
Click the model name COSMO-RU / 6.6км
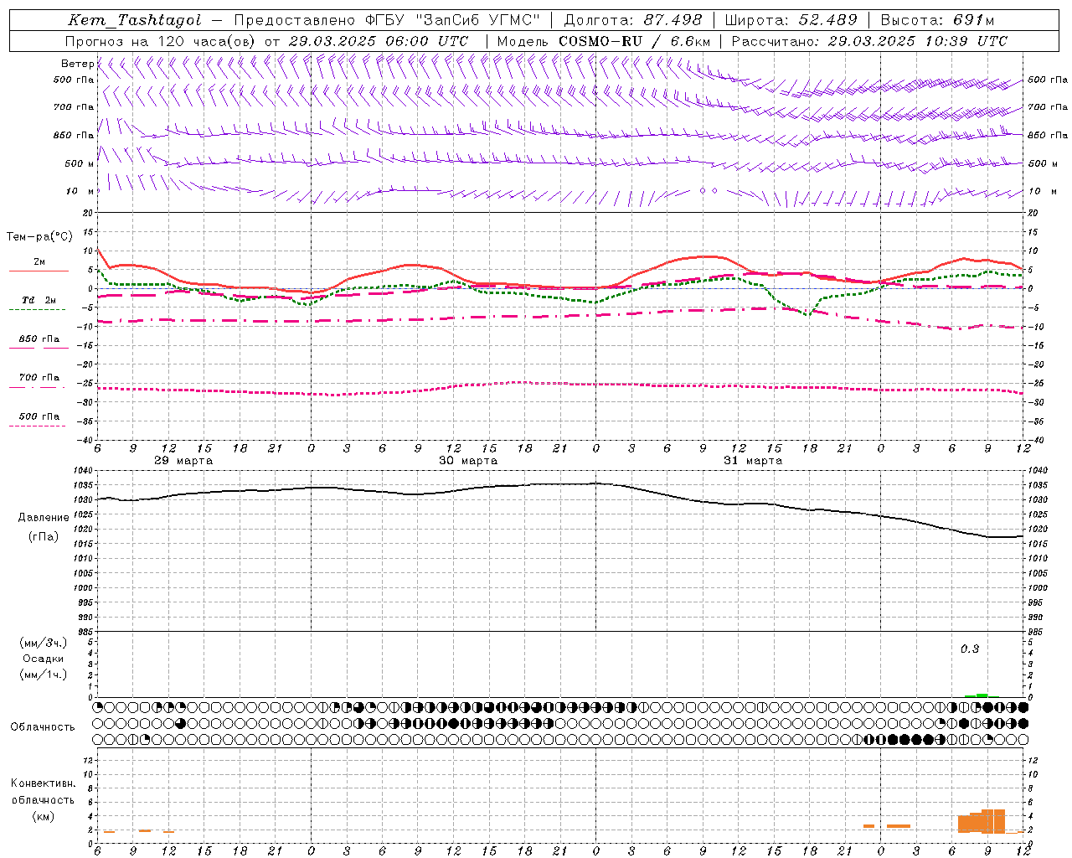pyautogui.click(x=636, y=41)
